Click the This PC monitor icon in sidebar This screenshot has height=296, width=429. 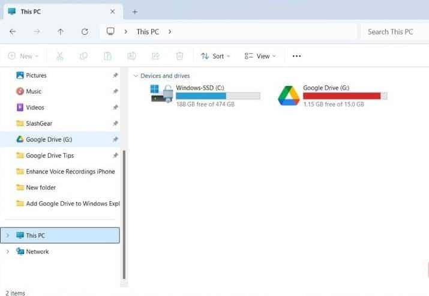(x=20, y=235)
